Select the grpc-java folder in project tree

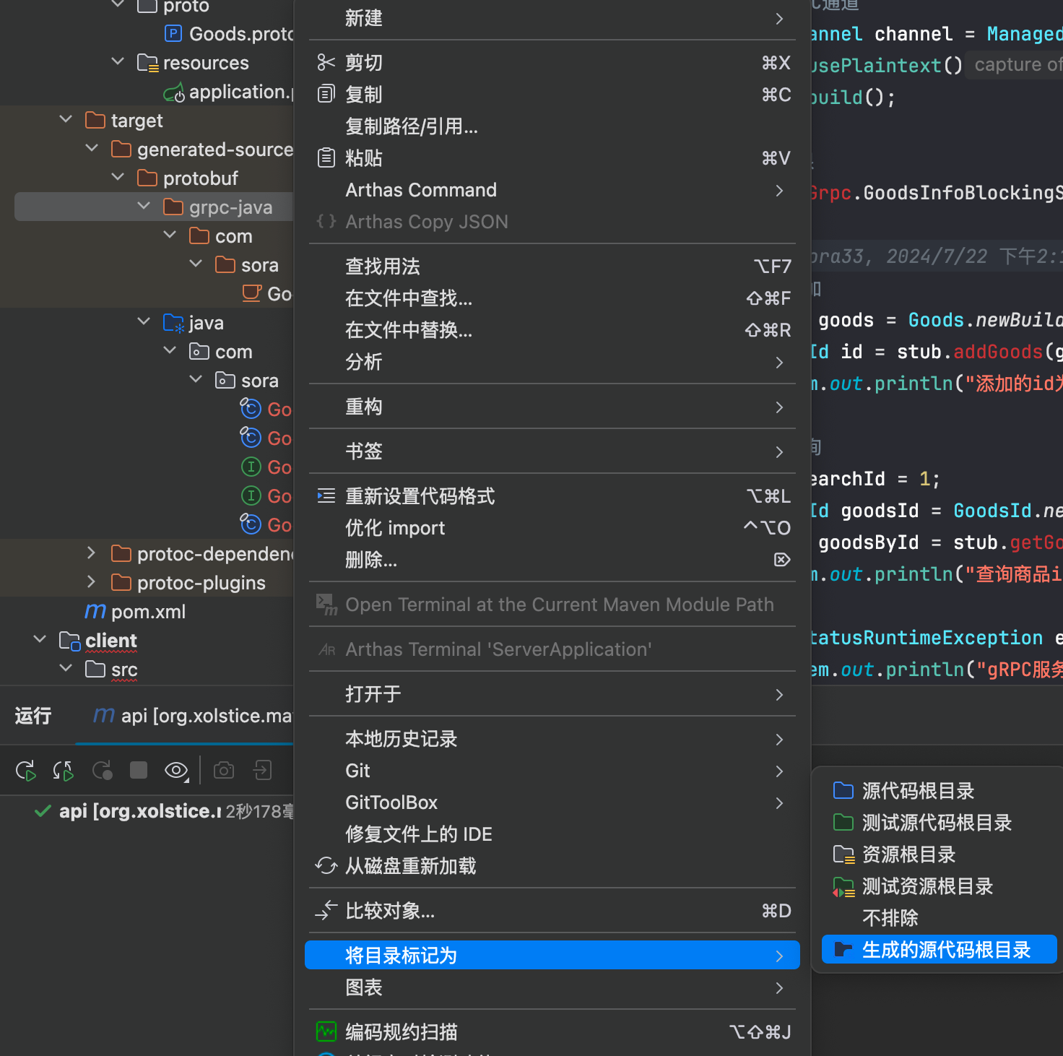[230, 207]
